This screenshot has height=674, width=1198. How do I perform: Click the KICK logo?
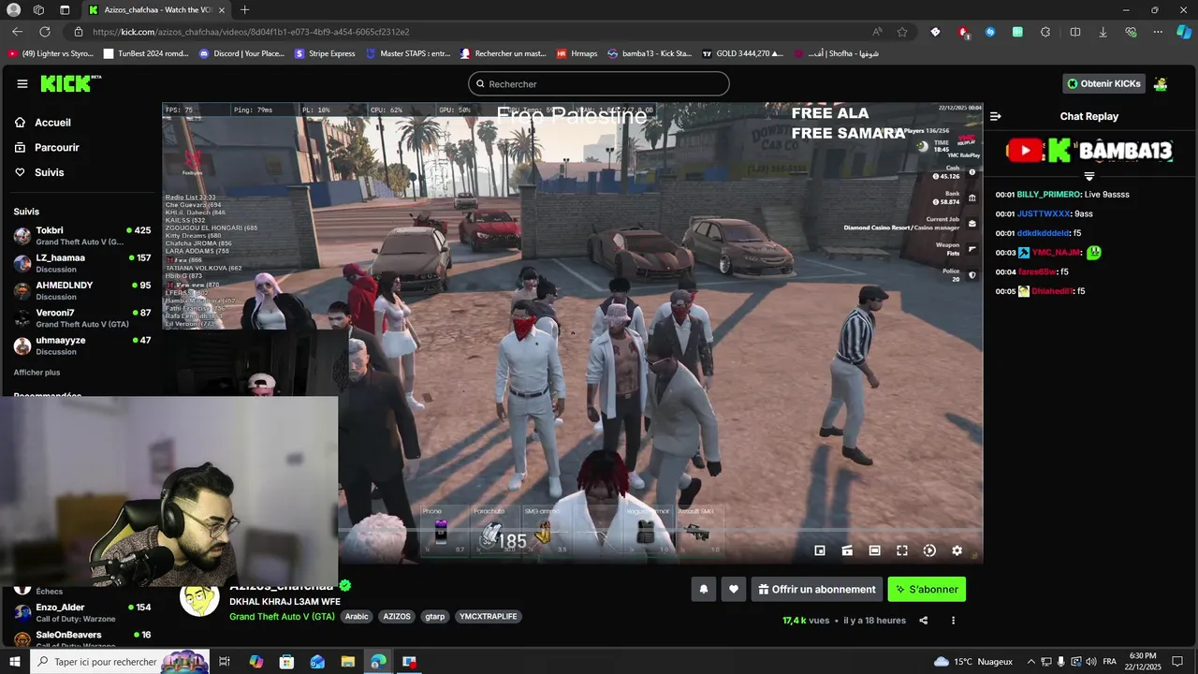point(70,83)
